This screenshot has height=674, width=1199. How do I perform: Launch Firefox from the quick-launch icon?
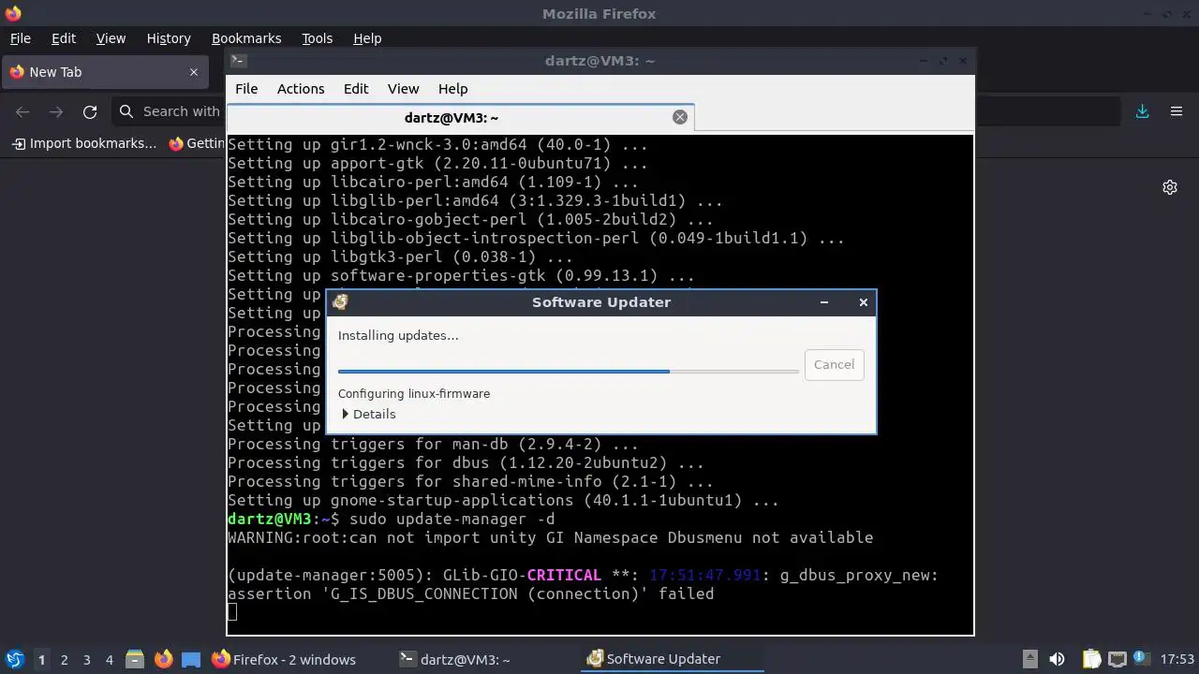[163, 659]
